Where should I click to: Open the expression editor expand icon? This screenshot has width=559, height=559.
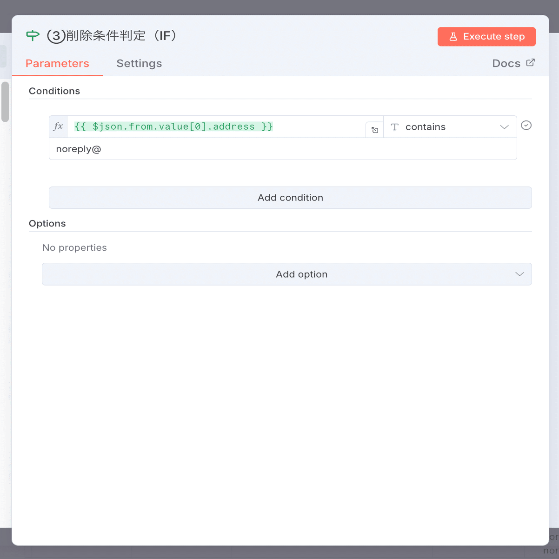375,130
